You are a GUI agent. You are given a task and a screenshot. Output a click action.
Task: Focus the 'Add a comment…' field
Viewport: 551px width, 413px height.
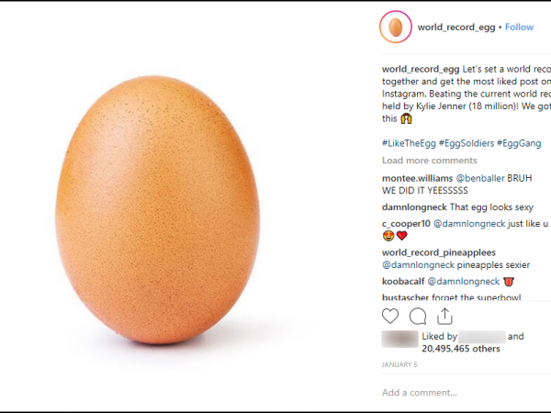pyautogui.click(x=459, y=393)
